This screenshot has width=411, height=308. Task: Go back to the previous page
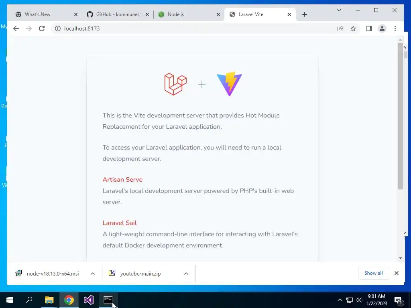[16, 28]
